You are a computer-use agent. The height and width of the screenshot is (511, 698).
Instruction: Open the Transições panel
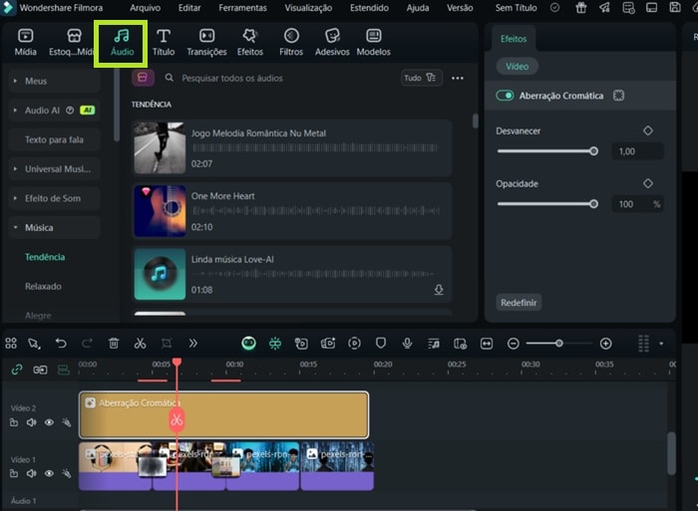[x=206, y=43]
